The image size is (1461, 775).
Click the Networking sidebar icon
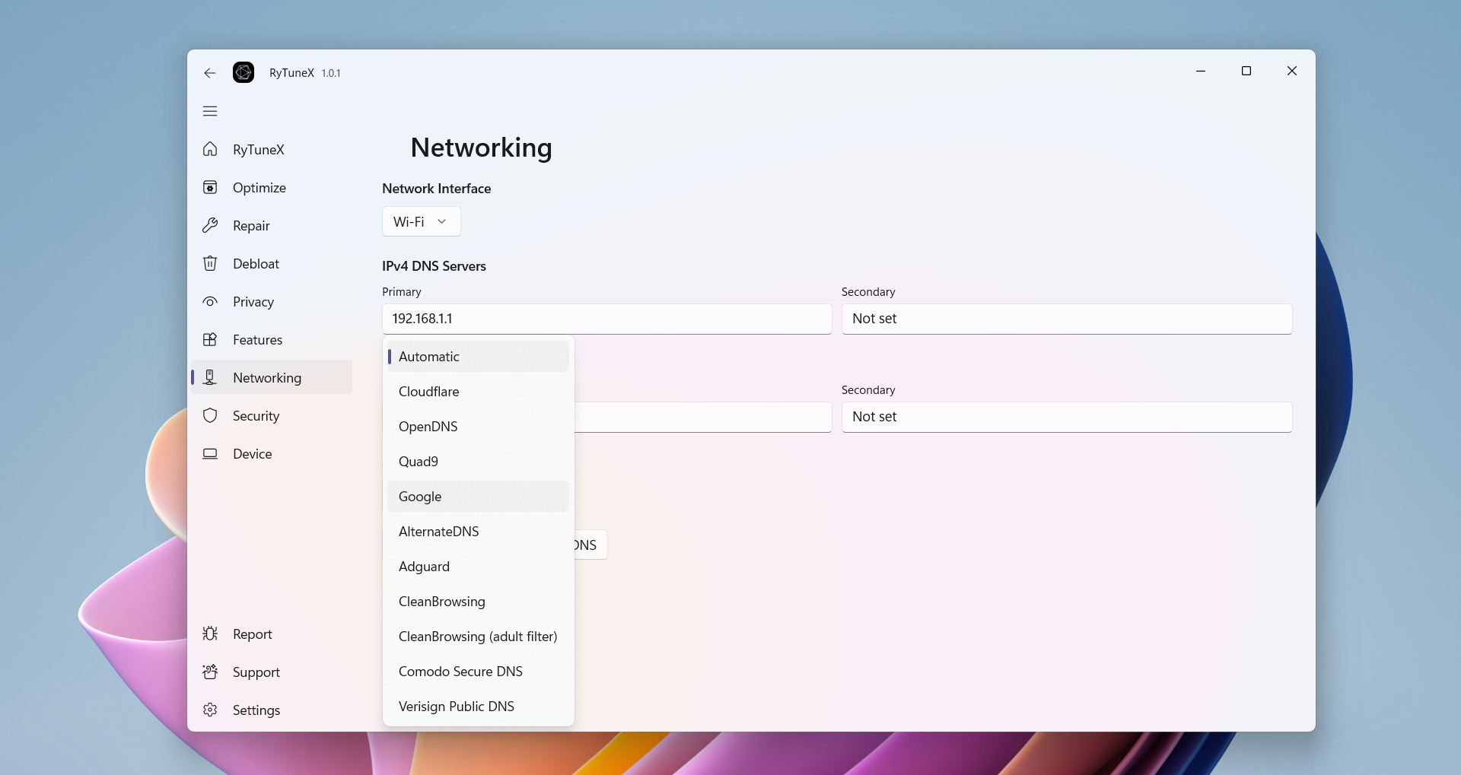210,377
